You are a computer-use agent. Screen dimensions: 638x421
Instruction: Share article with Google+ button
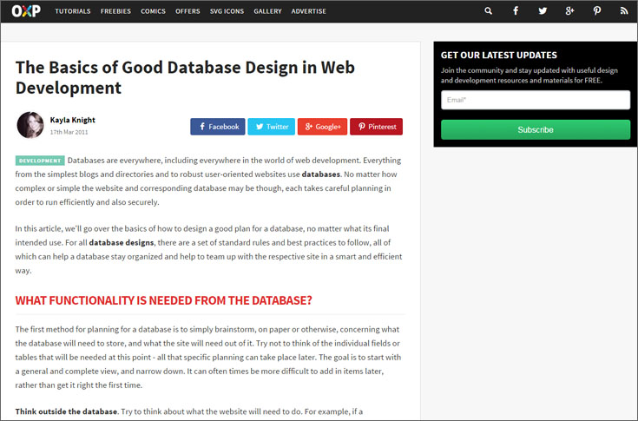click(x=322, y=127)
